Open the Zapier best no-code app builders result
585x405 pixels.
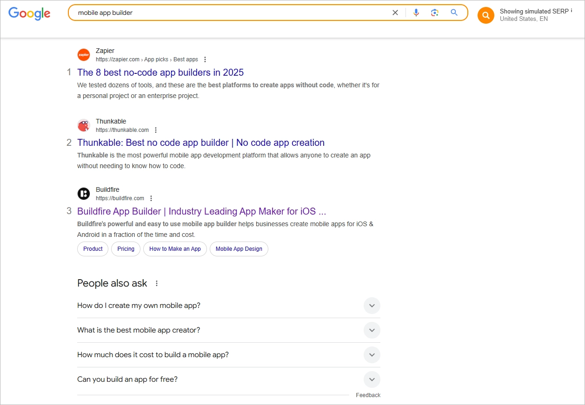click(160, 72)
